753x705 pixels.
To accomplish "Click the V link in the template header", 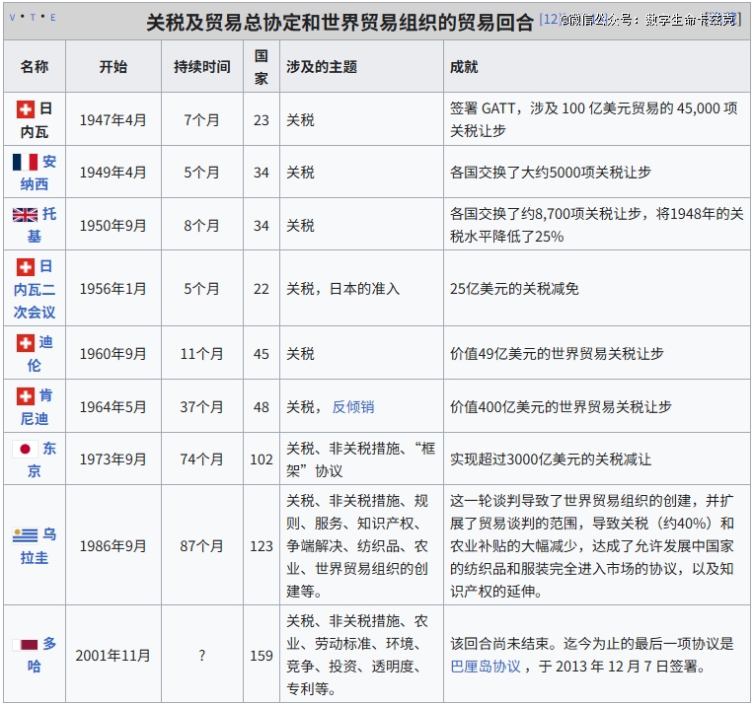I will [12, 18].
